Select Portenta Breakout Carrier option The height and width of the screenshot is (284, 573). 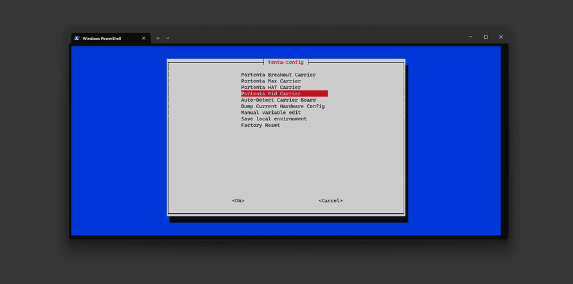point(278,75)
